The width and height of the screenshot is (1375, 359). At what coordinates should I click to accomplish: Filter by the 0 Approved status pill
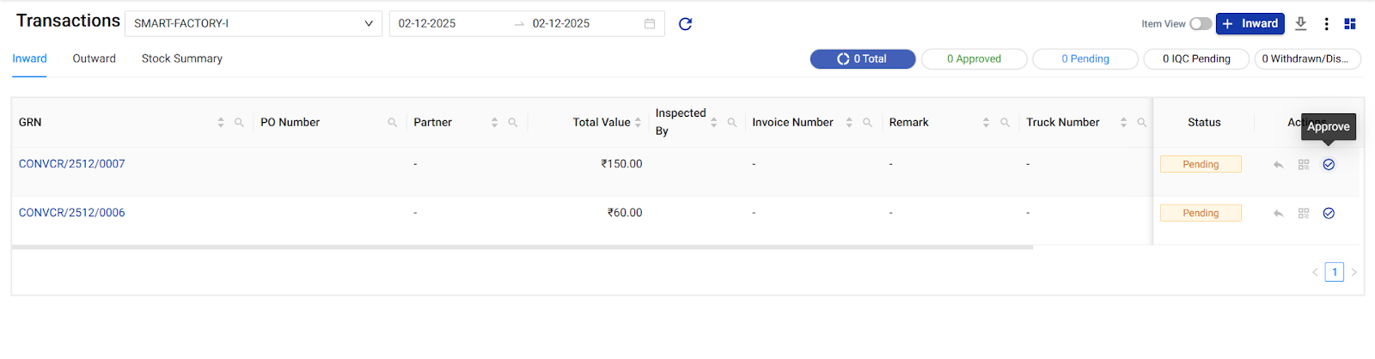pos(974,58)
